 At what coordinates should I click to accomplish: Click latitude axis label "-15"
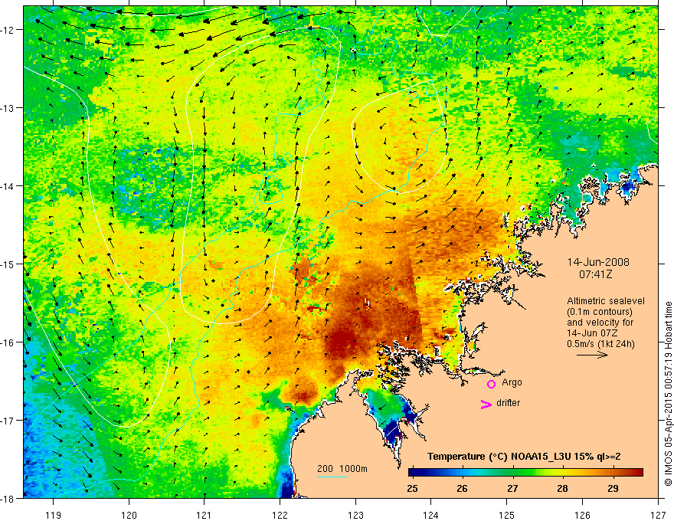pyautogui.click(x=8, y=264)
